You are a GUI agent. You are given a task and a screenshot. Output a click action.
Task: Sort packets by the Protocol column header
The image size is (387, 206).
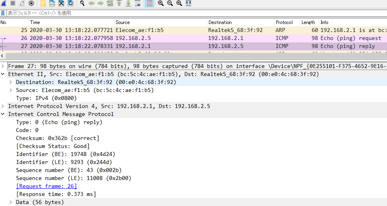(284, 22)
